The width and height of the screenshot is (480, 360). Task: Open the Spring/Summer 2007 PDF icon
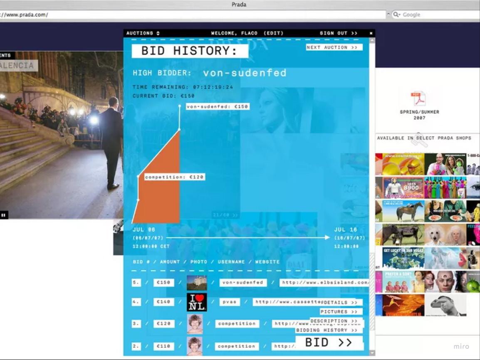click(x=418, y=99)
